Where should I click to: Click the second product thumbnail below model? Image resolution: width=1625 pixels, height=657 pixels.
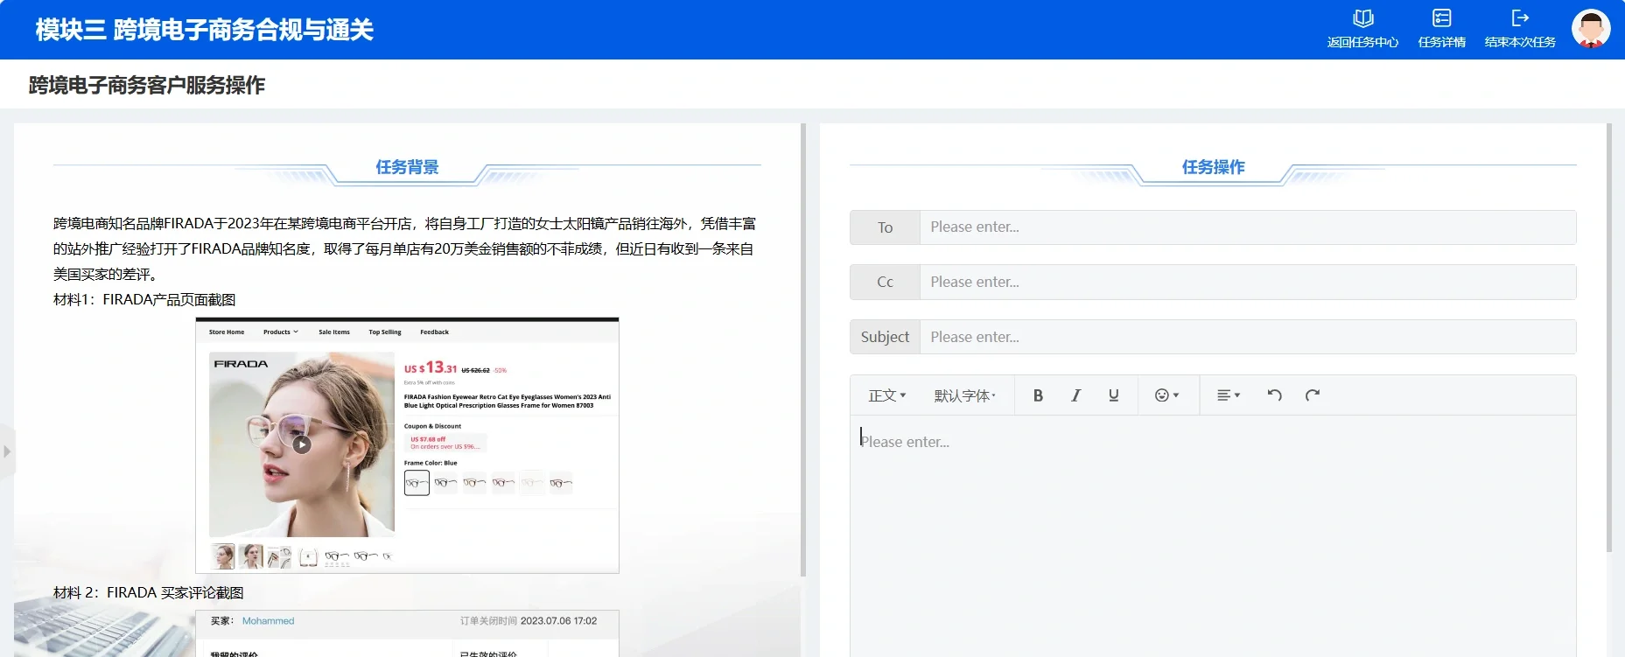[252, 556]
